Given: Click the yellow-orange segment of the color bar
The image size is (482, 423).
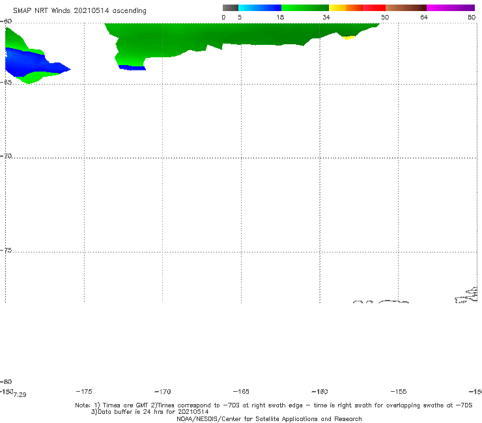Looking at the screenshot, I should pos(346,8).
